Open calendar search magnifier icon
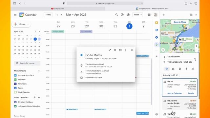 pos(116,15)
